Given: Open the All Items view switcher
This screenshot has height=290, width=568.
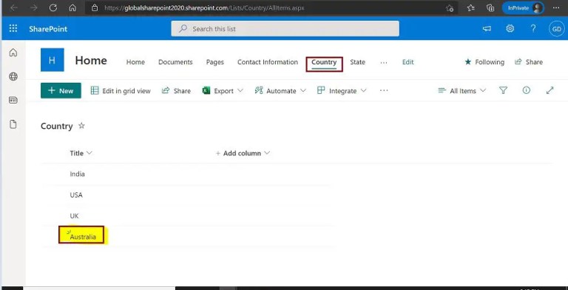Looking at the screenshot, I should click(x=461, y=90).
